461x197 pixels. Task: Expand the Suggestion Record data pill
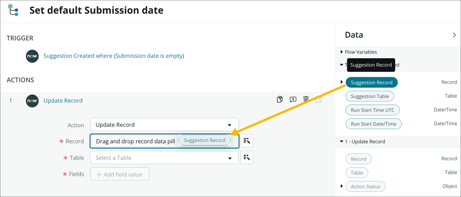tap(341, 82)
